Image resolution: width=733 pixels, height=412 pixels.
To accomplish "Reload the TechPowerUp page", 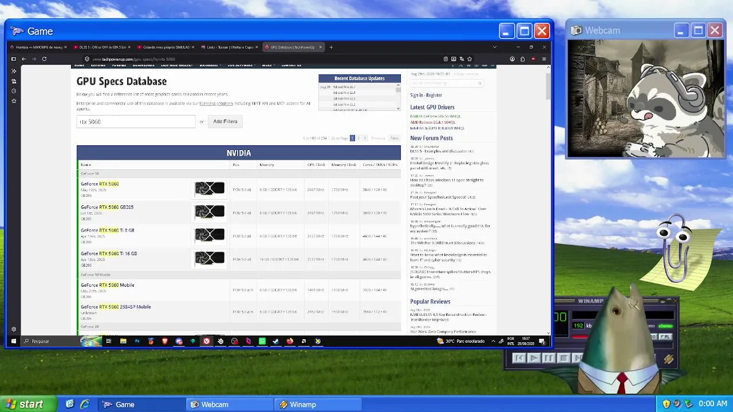I will (x=44, y=59).
